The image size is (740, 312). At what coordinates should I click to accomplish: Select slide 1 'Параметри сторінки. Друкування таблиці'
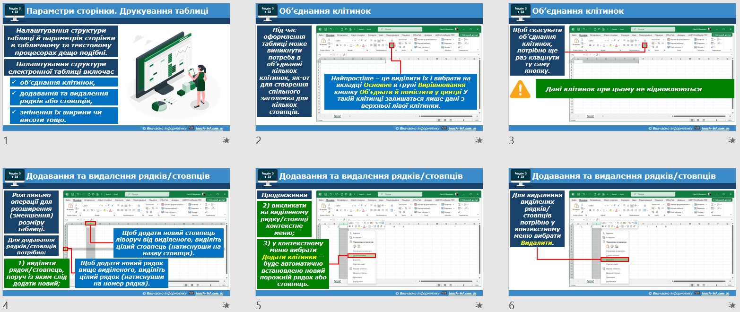pos(116,67)
